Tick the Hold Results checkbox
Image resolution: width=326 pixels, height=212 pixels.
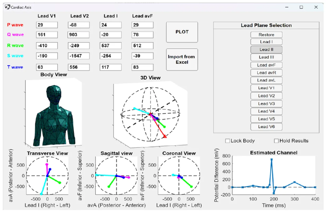click(x=276, y=141)
